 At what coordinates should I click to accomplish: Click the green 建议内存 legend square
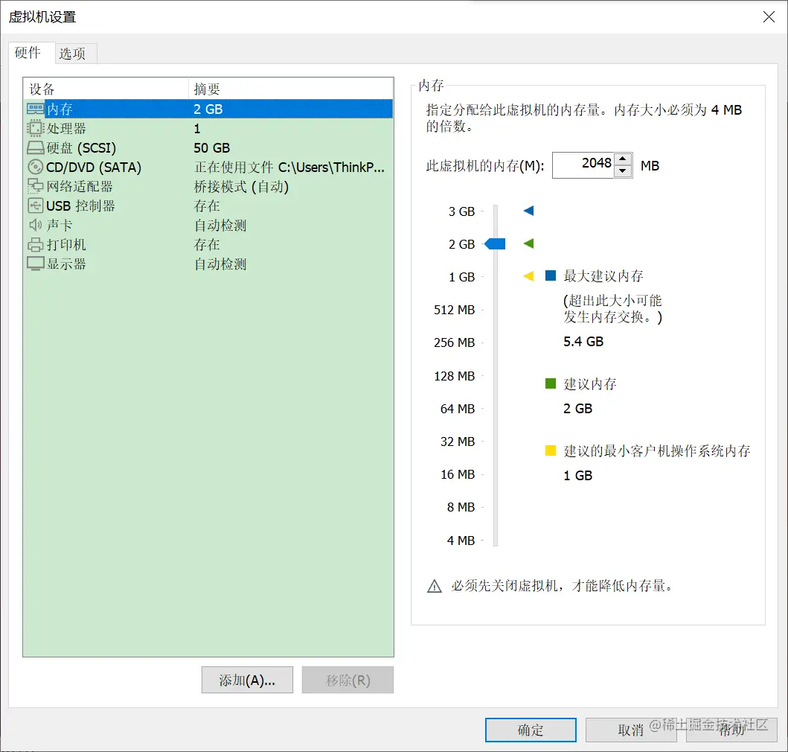point(551,383)
